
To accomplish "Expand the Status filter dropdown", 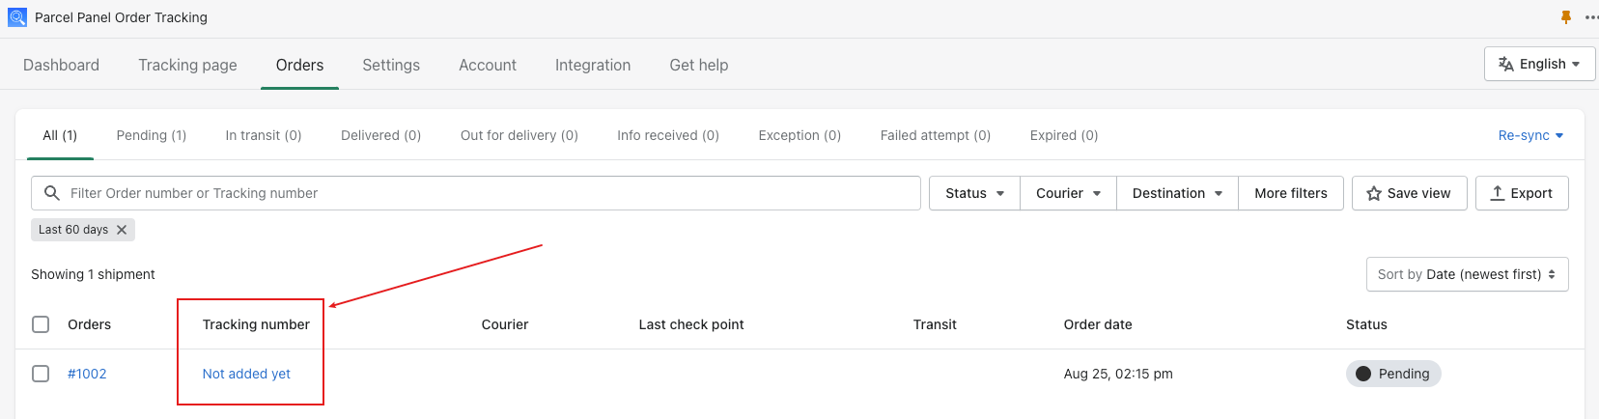I will (x=974, y=193).
